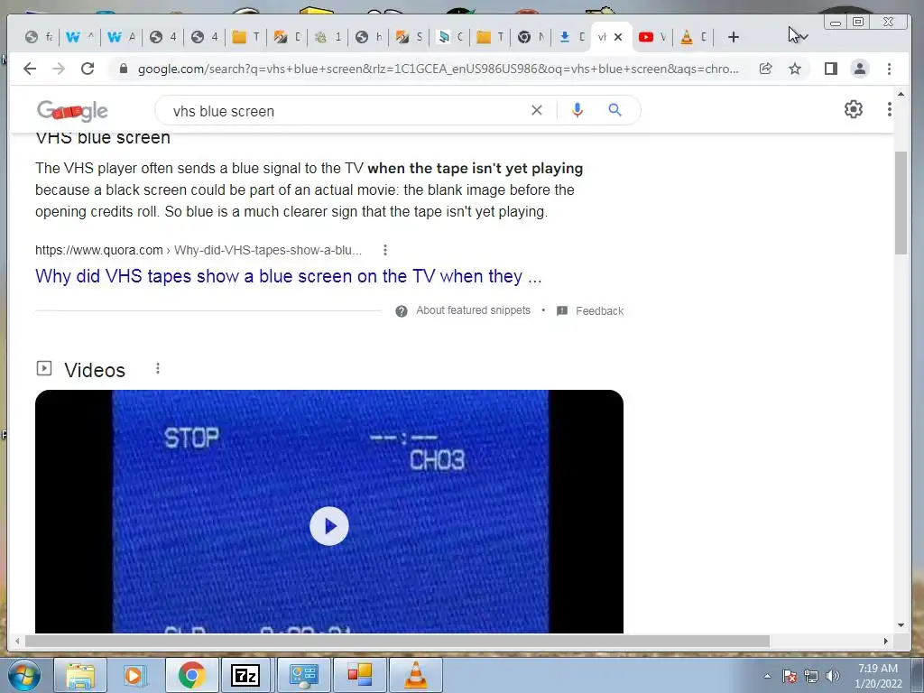View site info via padlock icon
This screenshot has height=693, width=924.
(x=123, y=69)
